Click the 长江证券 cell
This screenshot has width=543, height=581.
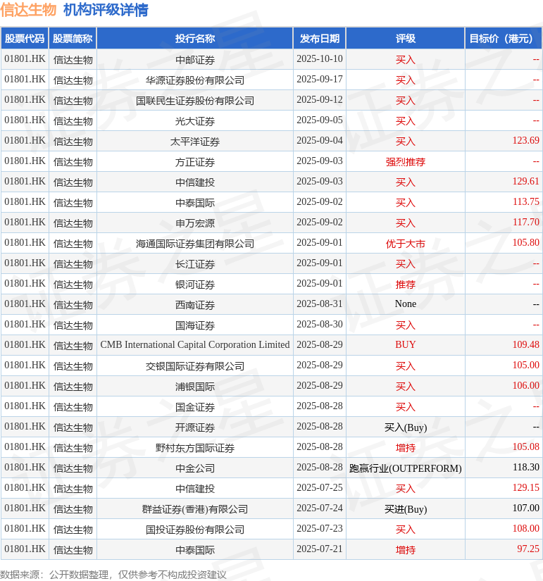195,264
